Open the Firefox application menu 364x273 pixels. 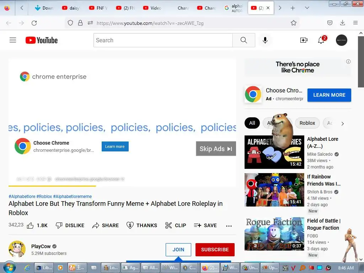pos(355,23)
